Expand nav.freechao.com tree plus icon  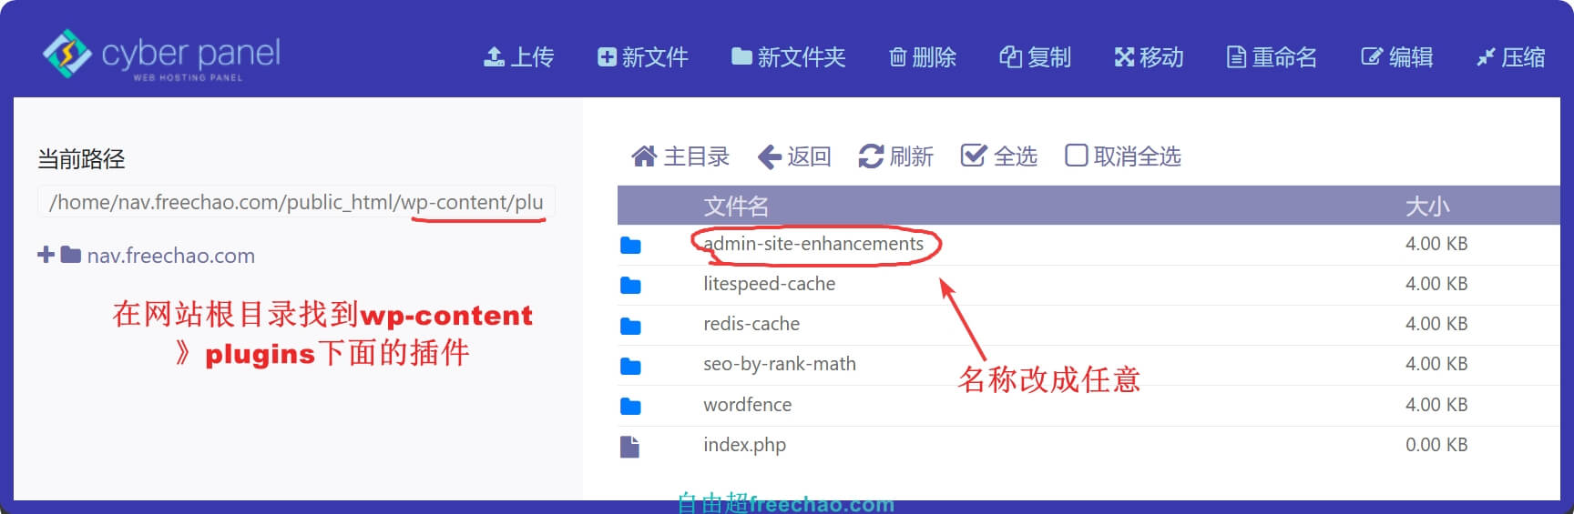pyautogui.click(x=46, y=255)
